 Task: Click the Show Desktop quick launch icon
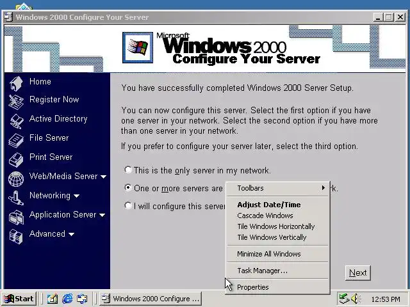[53, 299]
